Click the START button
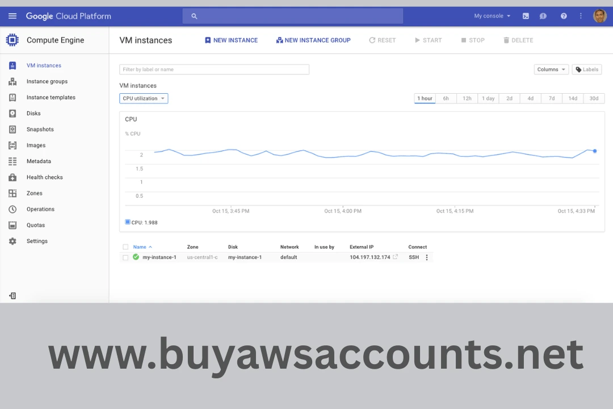 point(428,40)
